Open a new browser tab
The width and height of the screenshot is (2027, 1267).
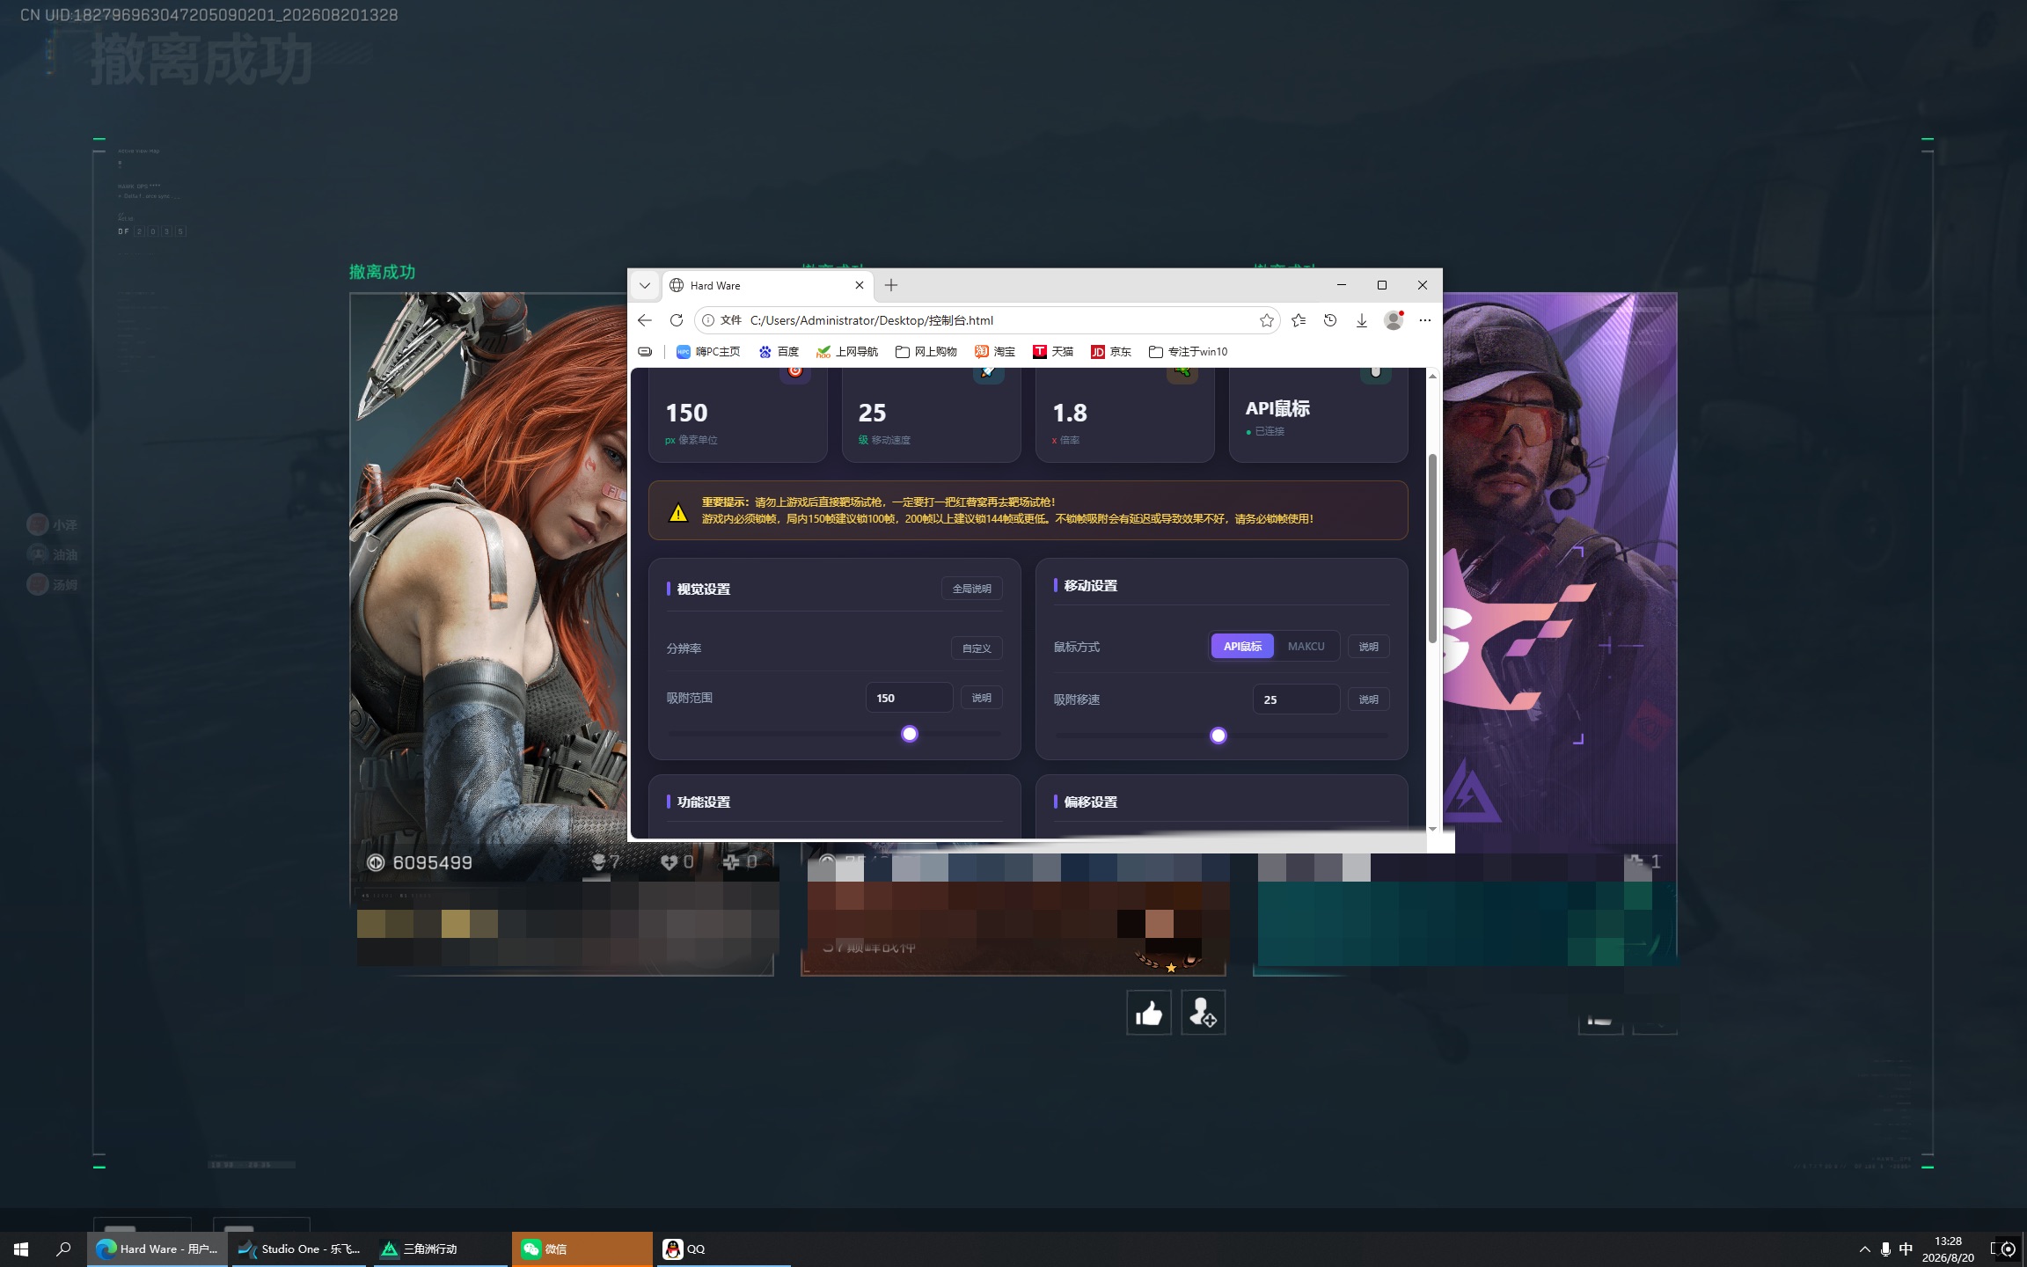(x=891, y=285)
